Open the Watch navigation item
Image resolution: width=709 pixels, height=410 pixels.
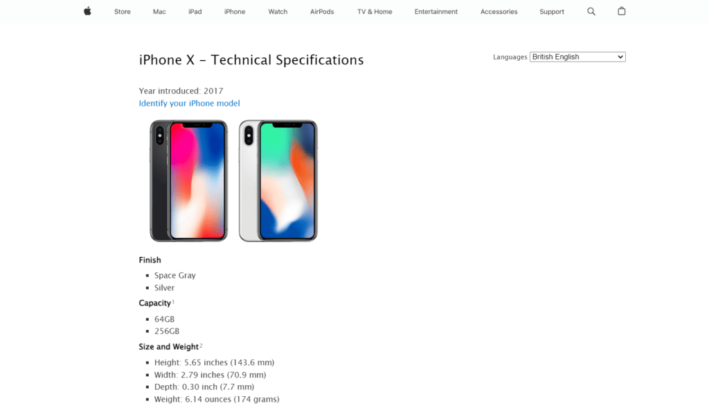[x=278, y=11]
